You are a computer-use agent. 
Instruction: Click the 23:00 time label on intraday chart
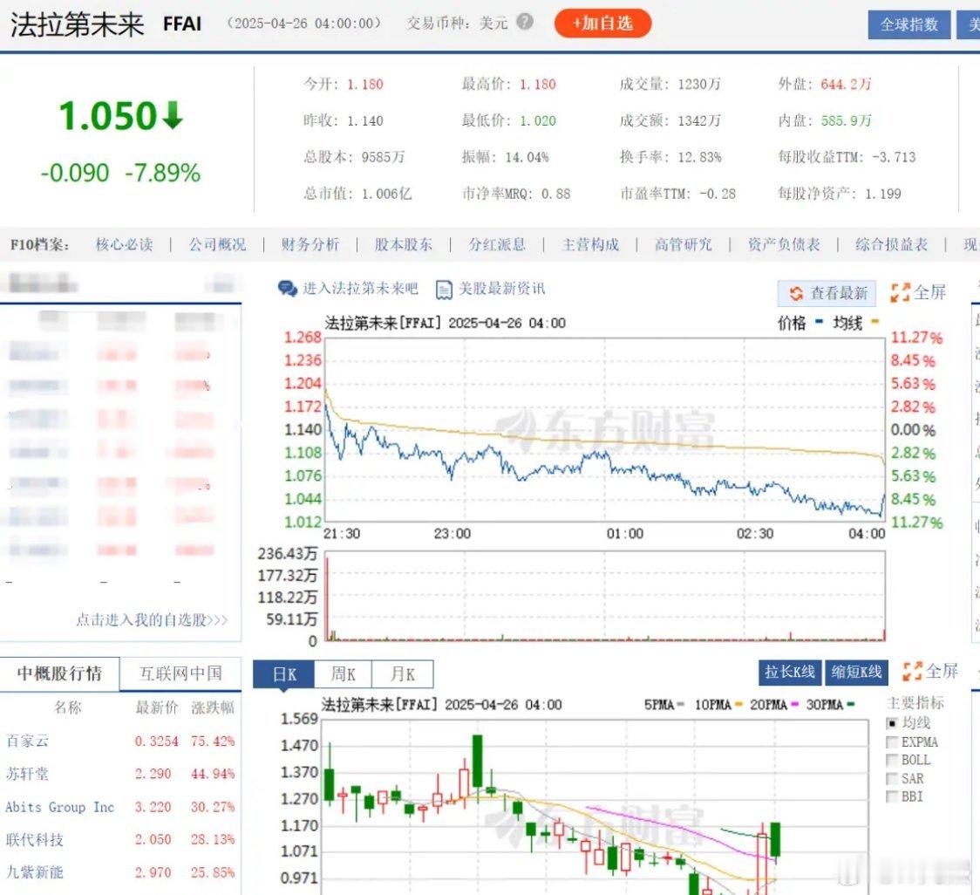452,534
